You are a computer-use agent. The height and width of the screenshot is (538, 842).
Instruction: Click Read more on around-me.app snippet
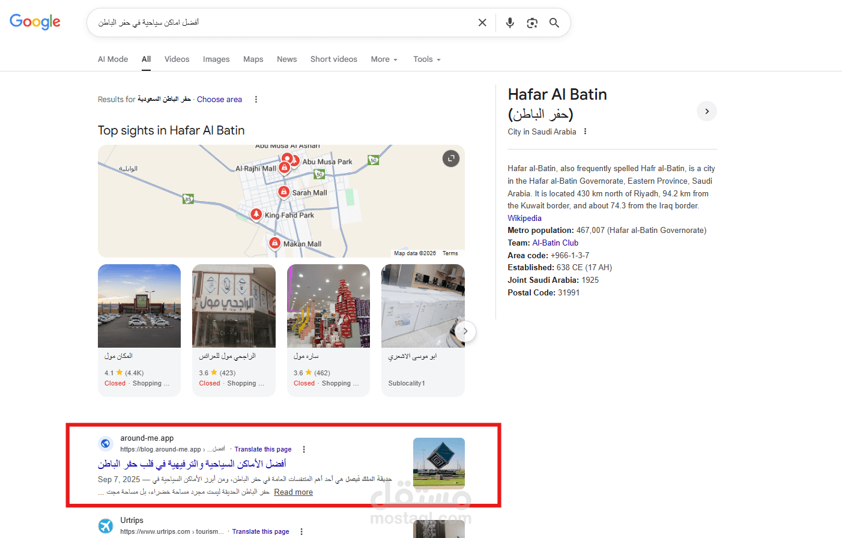(293, 492)
